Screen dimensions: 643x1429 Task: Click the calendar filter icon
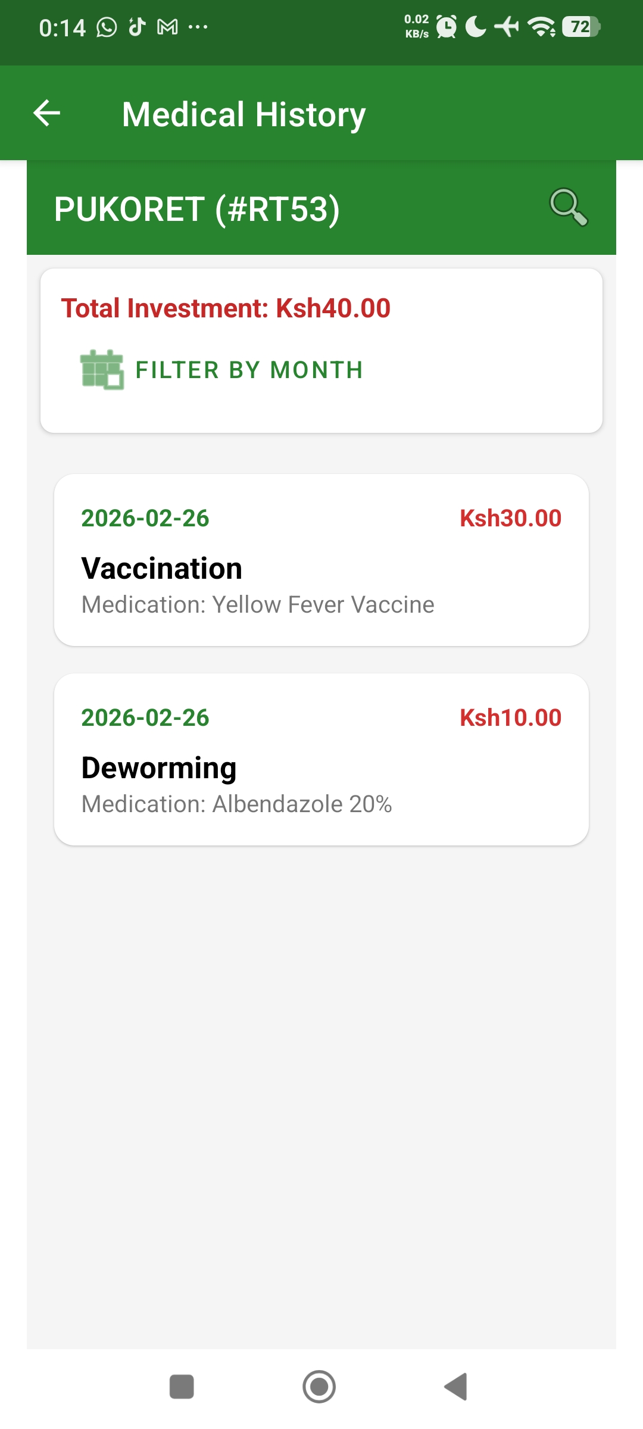tap(102, 370)
